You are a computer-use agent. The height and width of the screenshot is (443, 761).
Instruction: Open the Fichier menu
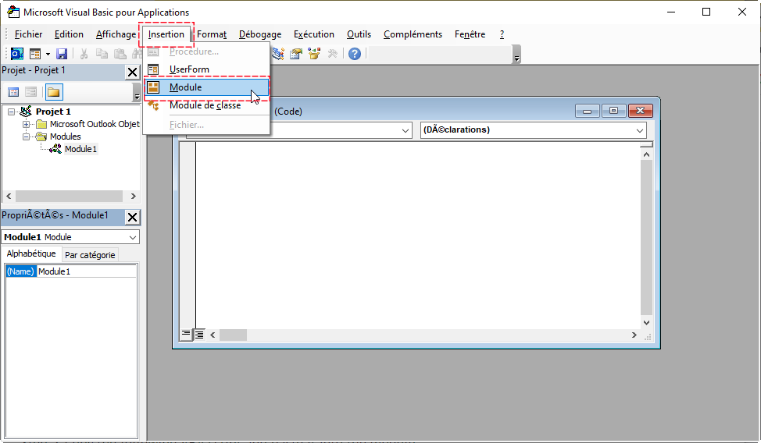point(28,34)
